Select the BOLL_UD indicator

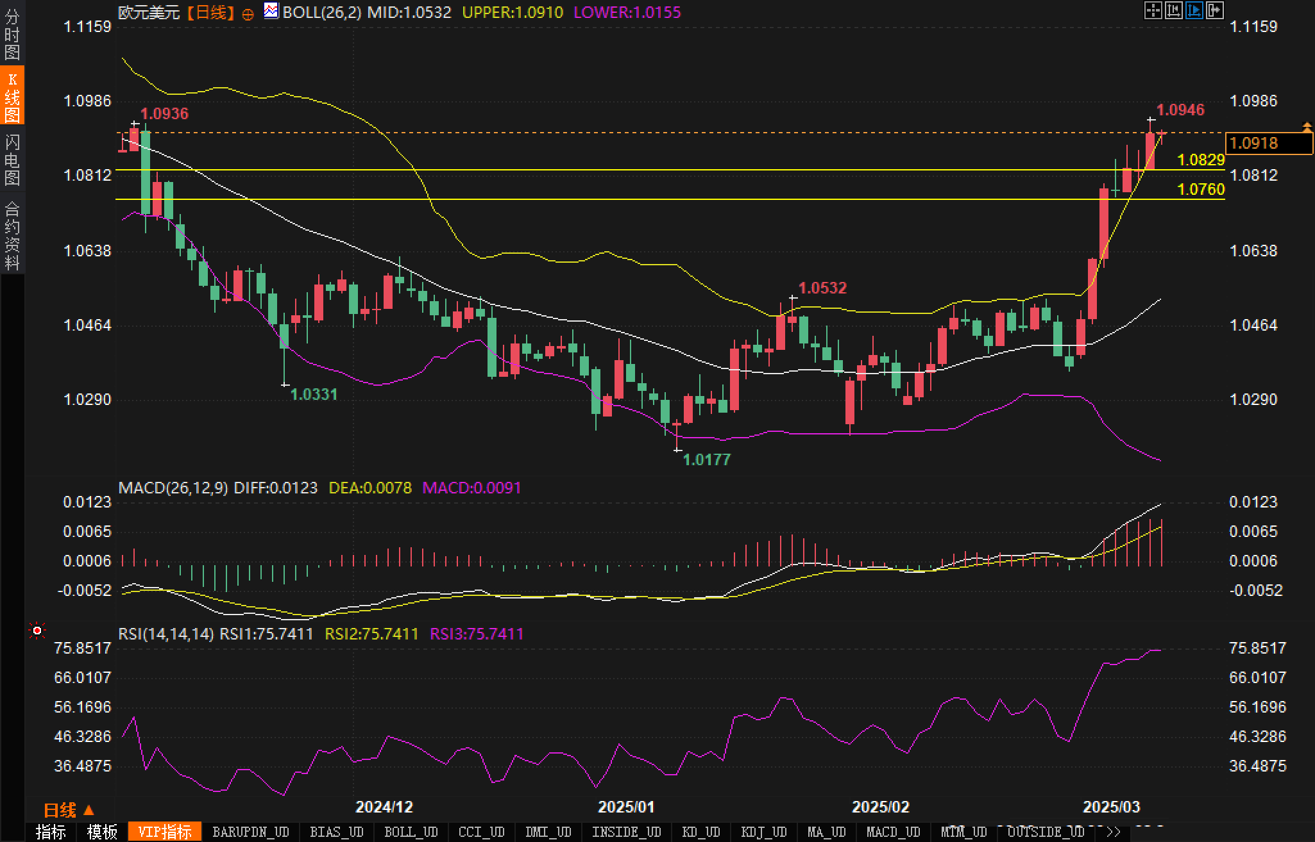click(x=411, y=832)
